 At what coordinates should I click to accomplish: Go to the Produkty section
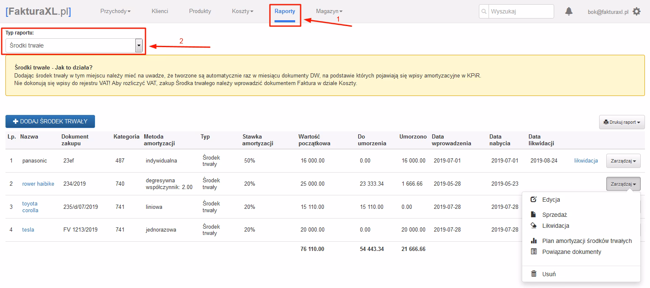200,11
